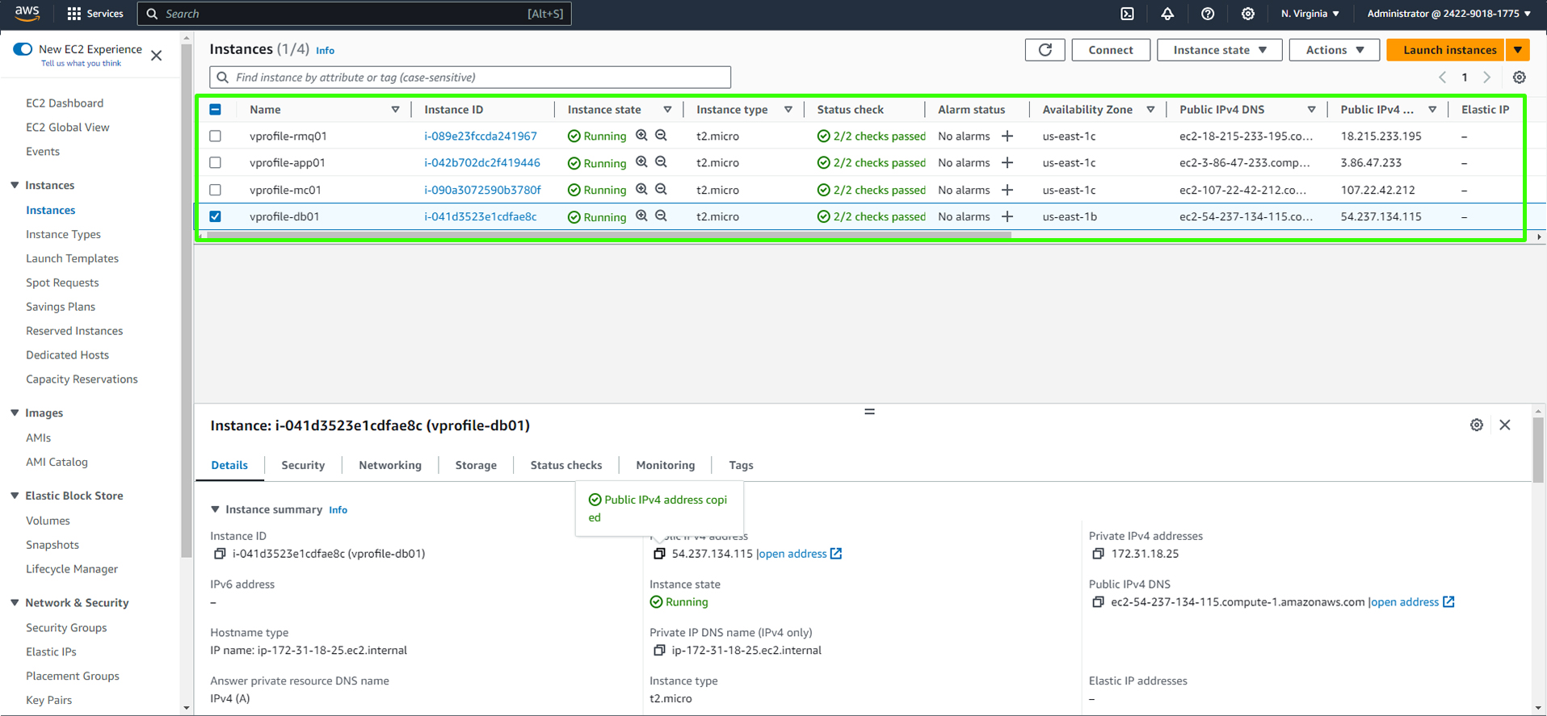This screenshot has width=1547, height=716.
Task: Switch to the Tags tab
Action: pyautogui.click(x=741, y=465)
